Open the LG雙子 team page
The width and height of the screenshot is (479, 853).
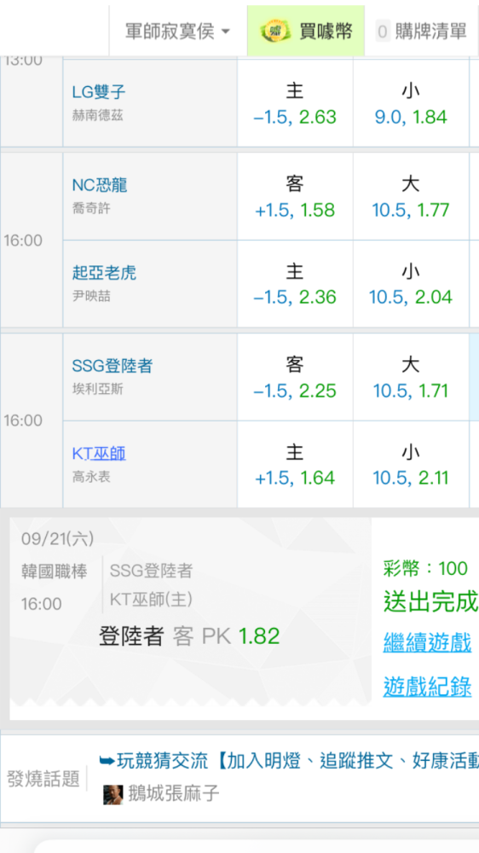point(99,92)
